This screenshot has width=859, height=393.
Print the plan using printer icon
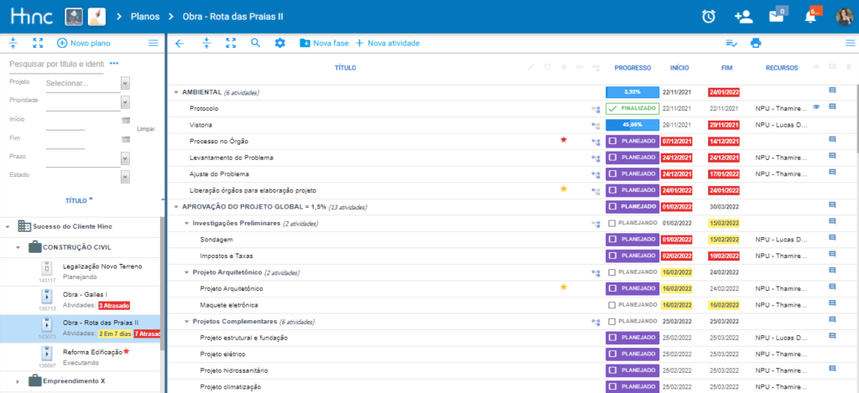pos(756,43)
